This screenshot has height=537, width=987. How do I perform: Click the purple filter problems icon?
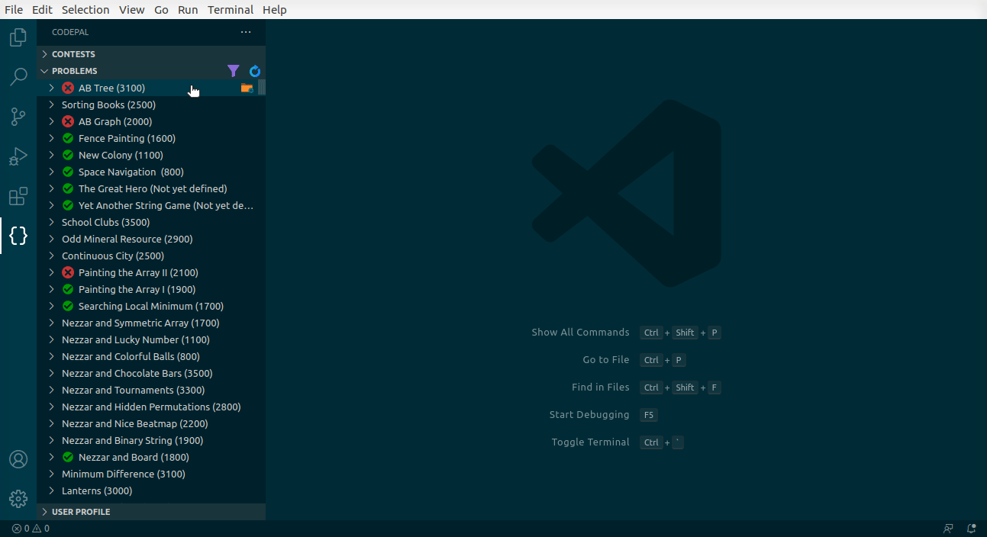point(234,71)
